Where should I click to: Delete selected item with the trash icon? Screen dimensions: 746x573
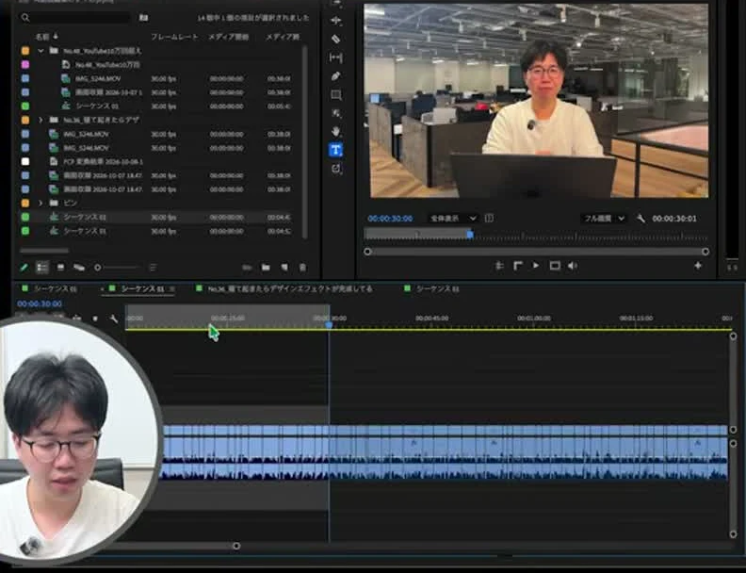coord(302,268)
